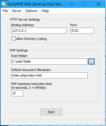Click the 'Binding Address:' label

pyautogui.click(x=23, y=25)
